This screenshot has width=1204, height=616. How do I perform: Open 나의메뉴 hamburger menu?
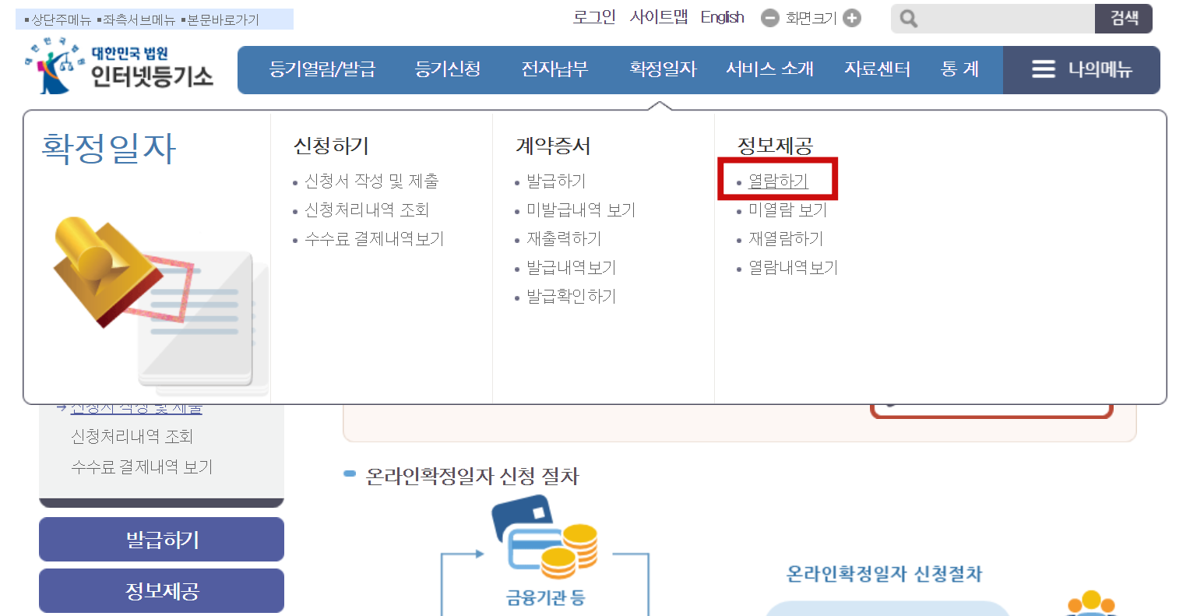[x=1081, y=70]
